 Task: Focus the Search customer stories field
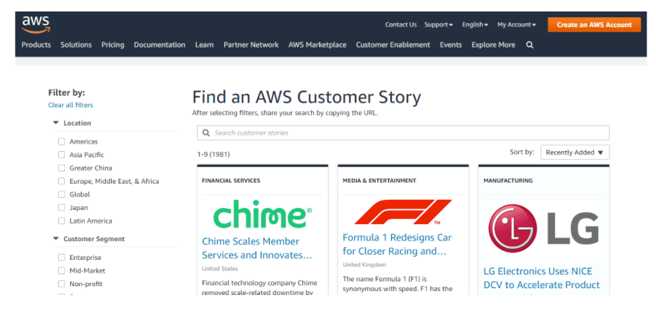click(x=404, y=133)
